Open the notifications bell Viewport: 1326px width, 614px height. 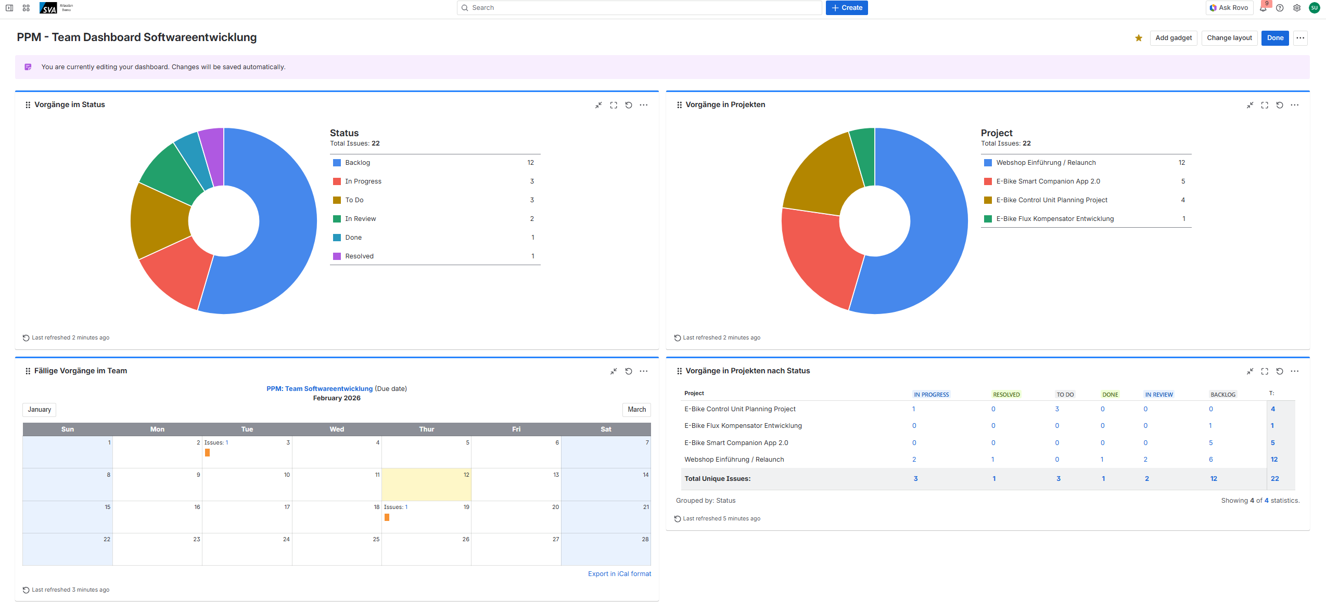1263,8
